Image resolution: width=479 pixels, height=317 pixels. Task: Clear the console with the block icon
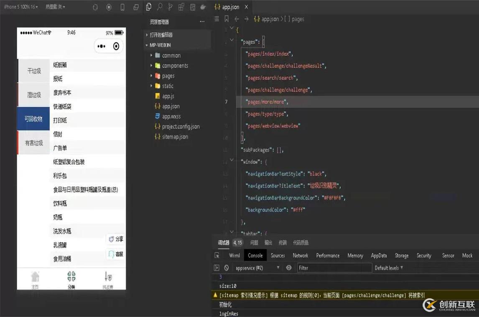[227, 268]
